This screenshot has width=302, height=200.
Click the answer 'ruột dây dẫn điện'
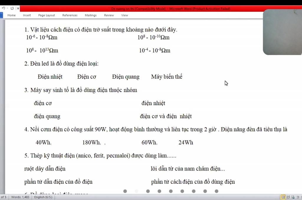pos(45,169)
